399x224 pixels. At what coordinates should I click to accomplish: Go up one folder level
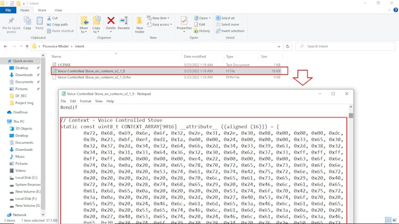point(27,46)
